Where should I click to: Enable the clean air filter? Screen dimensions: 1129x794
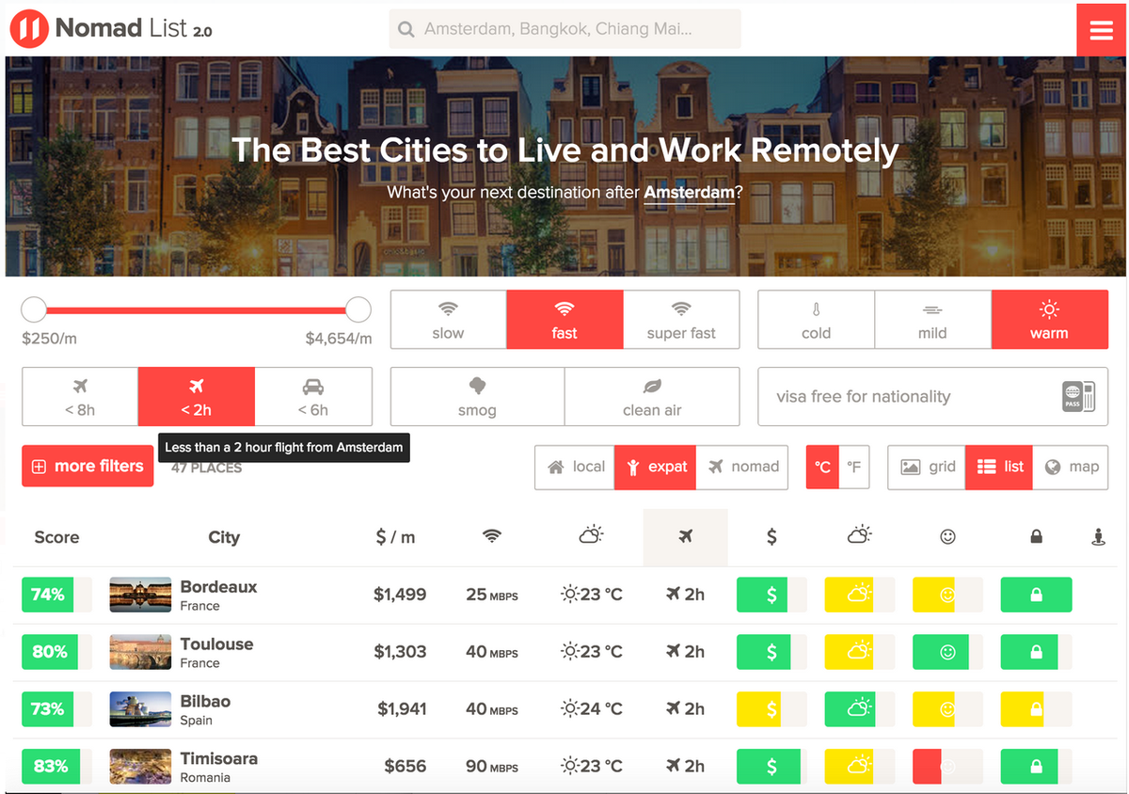652,396
